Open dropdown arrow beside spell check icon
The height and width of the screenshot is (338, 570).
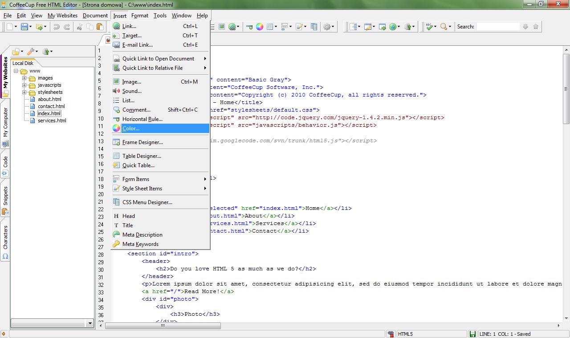436,27
